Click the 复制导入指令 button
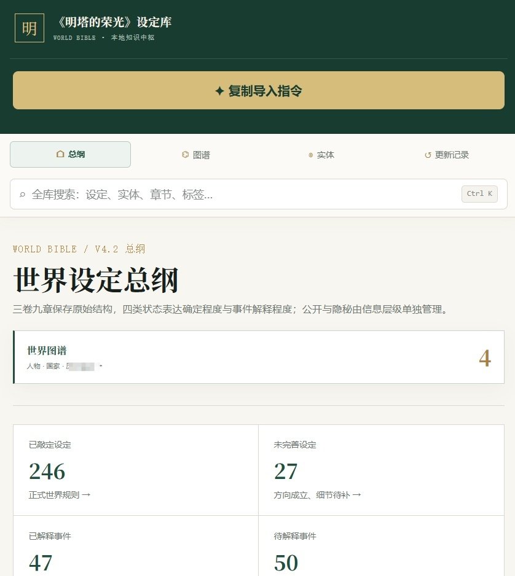The width and height of the screenshot is (515, 576). [x=258, y=90]
